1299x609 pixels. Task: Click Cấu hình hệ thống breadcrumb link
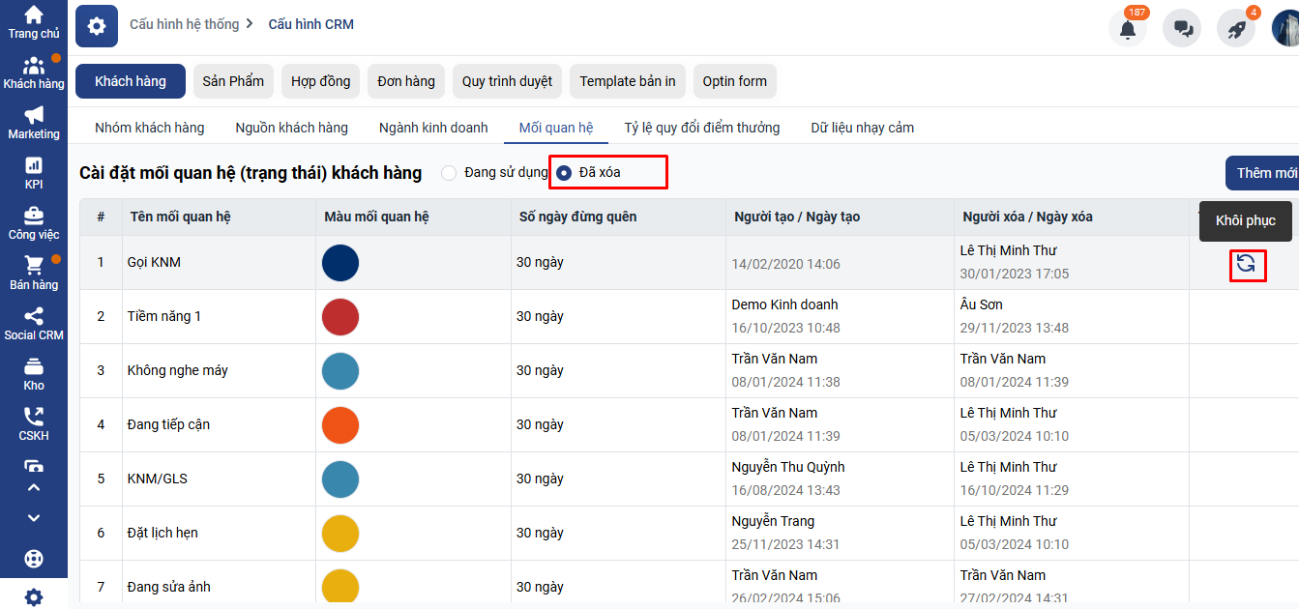tap(184, 24)
